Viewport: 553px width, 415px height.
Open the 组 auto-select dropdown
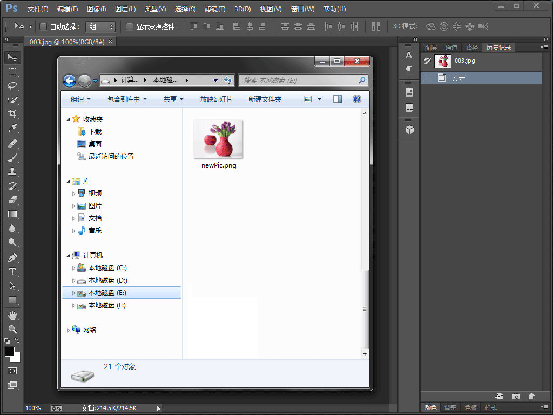(x=100, y=26)
